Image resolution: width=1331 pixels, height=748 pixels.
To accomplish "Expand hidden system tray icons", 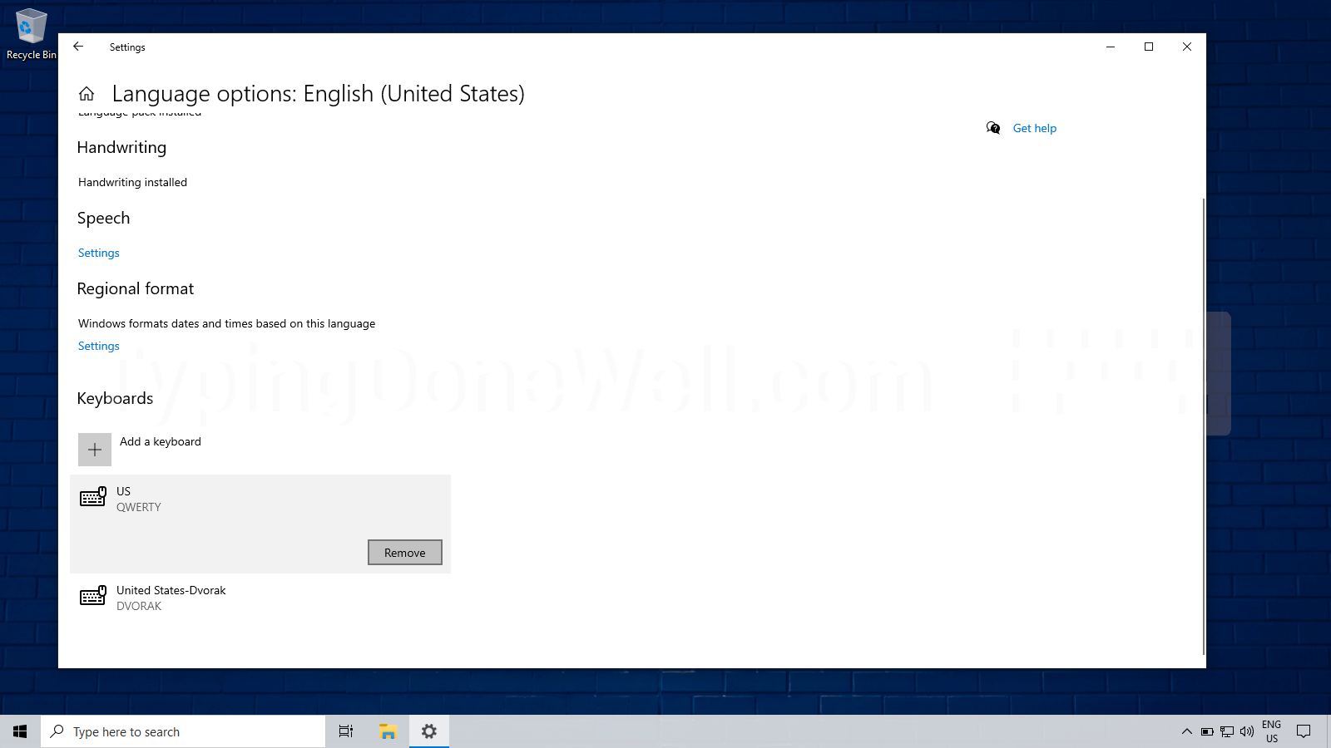I will 1185,731.
